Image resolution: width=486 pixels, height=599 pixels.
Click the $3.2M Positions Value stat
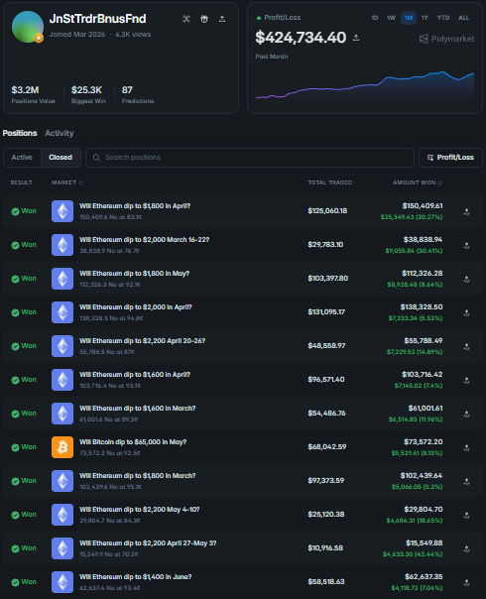click(34, 94)
